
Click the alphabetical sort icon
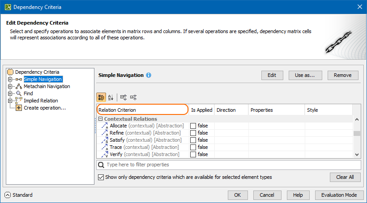tap(111, 97)
